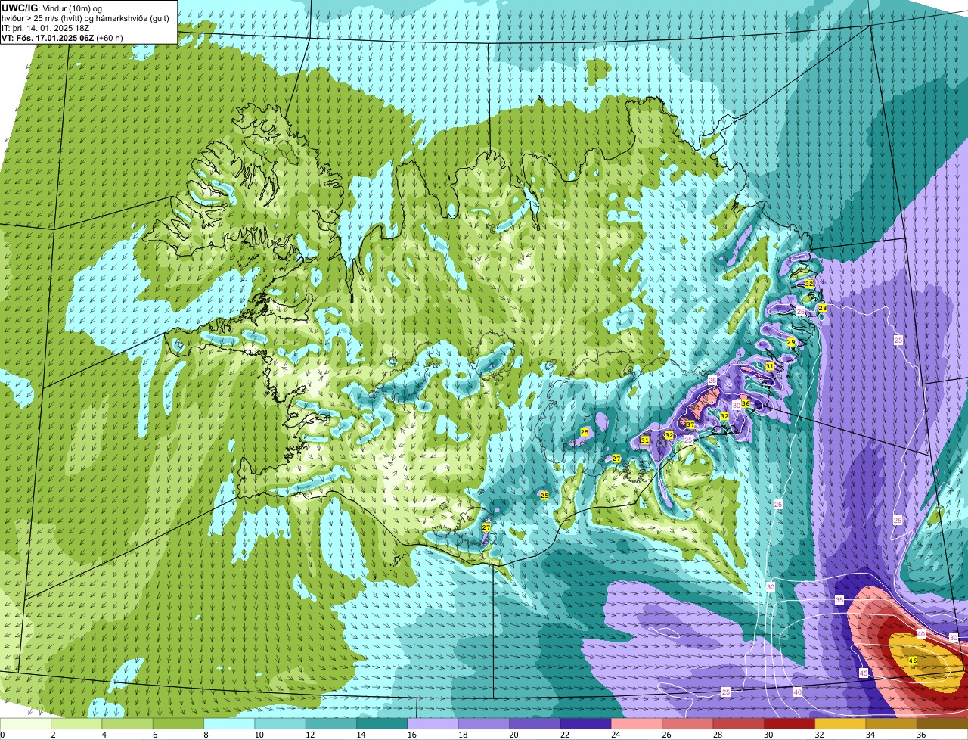Click the legend number 16
Screen dimensions: 968x740
tap(411, 735)
